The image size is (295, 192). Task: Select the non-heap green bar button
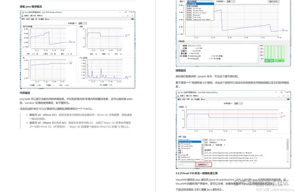[x=280, y=61]
